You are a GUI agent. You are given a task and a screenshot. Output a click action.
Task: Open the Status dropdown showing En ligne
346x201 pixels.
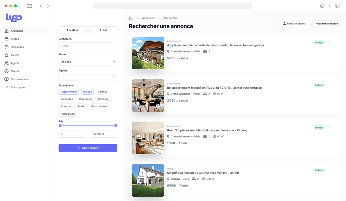(88, 62)
